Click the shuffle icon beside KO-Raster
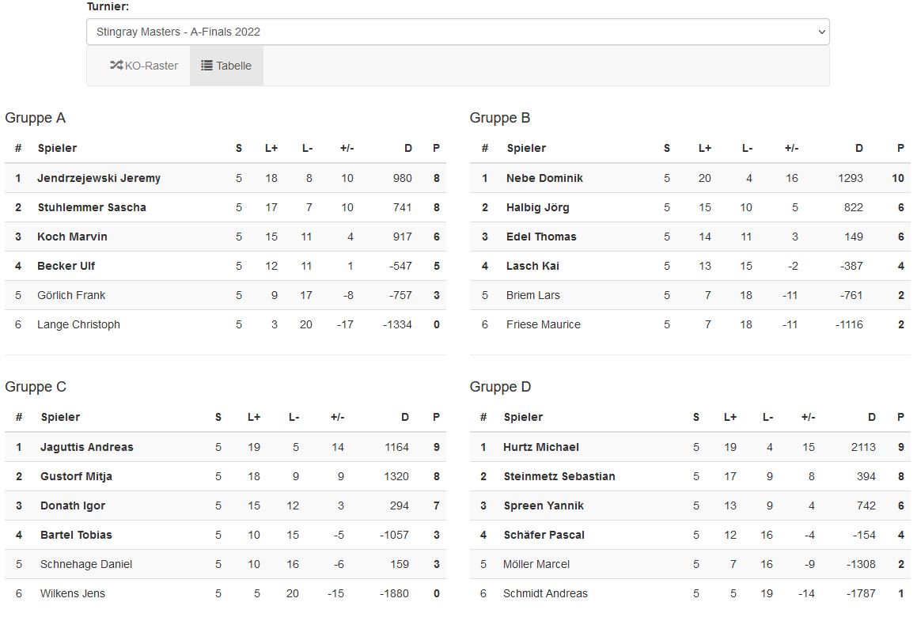 pyautogui.click(x=116, y=66)
